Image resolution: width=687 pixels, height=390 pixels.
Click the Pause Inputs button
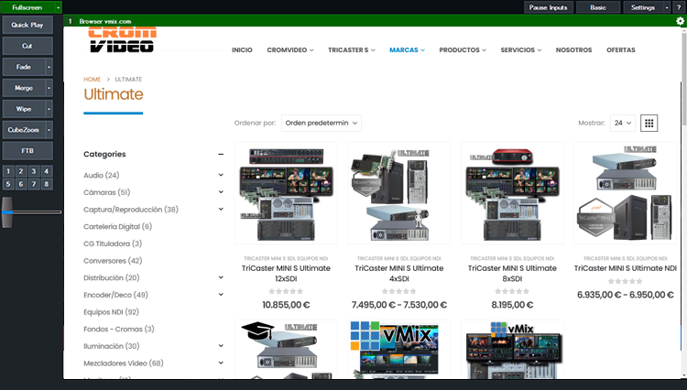tap(548, 7)
